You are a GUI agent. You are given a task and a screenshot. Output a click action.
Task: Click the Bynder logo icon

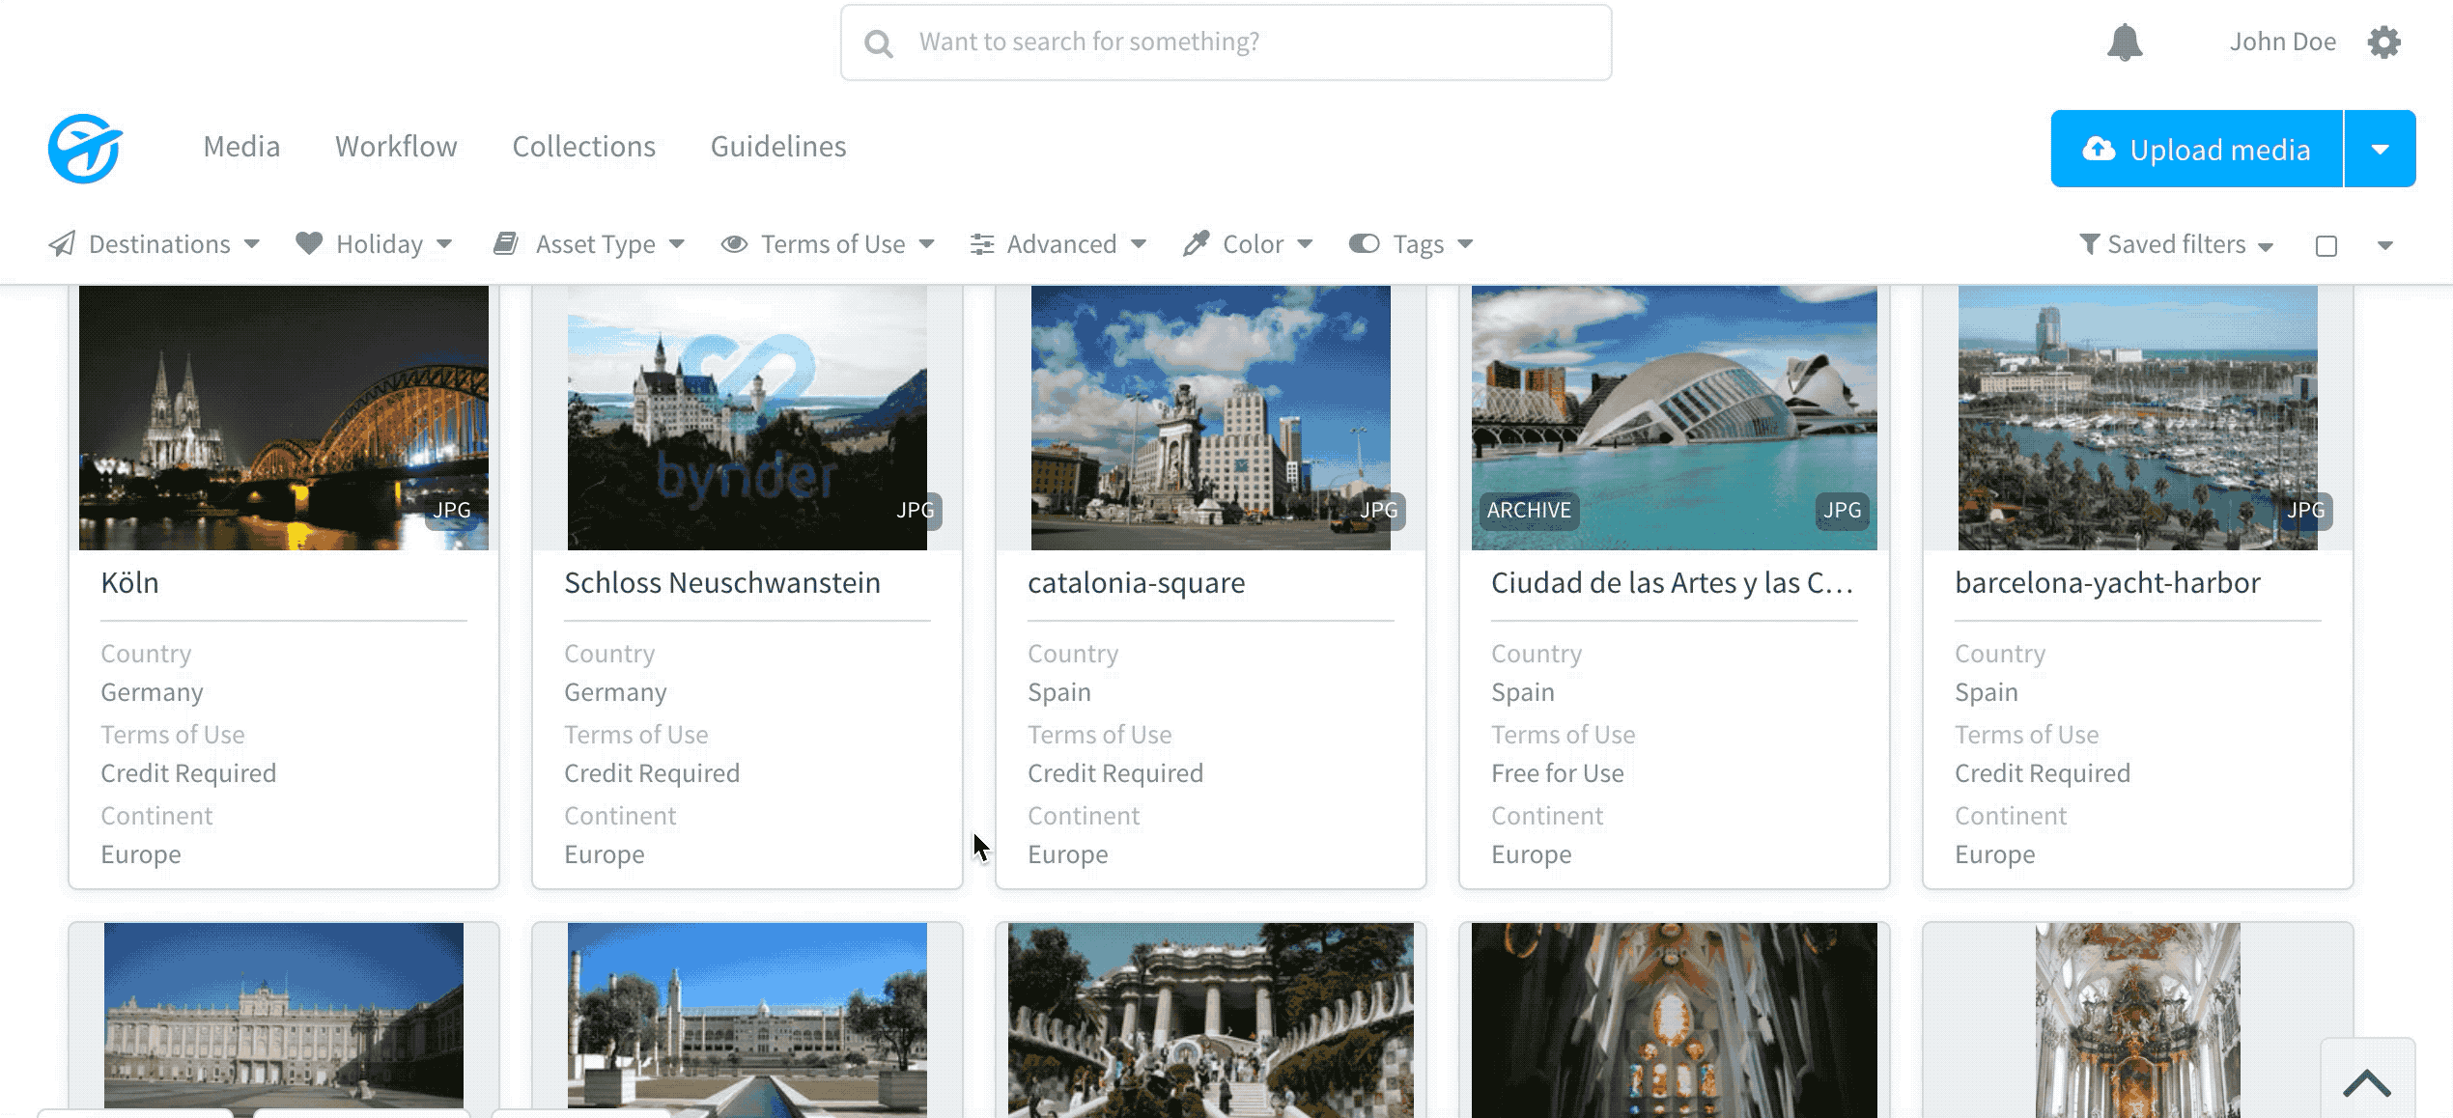point(85,148)
